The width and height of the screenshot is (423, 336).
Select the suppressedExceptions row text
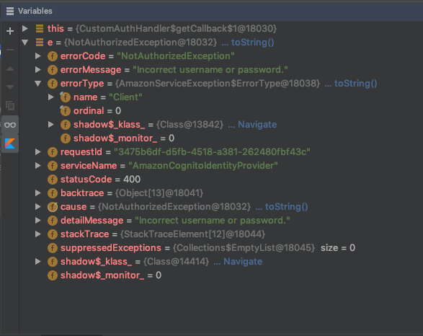coord(208,248)
